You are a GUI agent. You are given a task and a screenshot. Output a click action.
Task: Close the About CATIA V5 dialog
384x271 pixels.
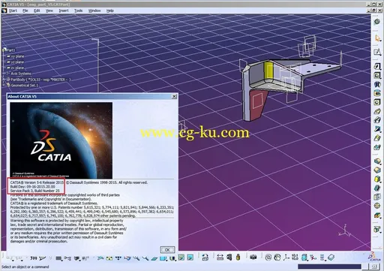174,96
